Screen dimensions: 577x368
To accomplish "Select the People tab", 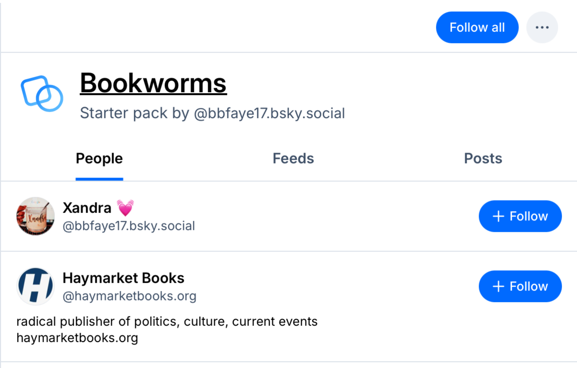I will pyautogui.click(x=99, y=158).
